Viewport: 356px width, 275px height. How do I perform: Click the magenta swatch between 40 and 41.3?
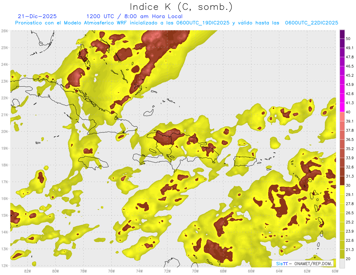(342, 107)
